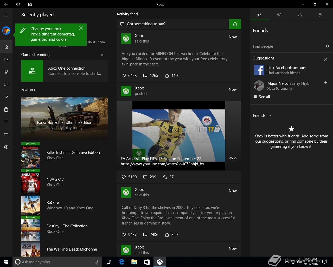333x267 pixels.
Task: Open the Xbox One connection tile
Action: tap(65, 71)
